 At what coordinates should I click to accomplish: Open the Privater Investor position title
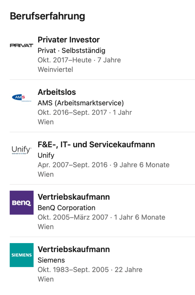pos(69,40)
